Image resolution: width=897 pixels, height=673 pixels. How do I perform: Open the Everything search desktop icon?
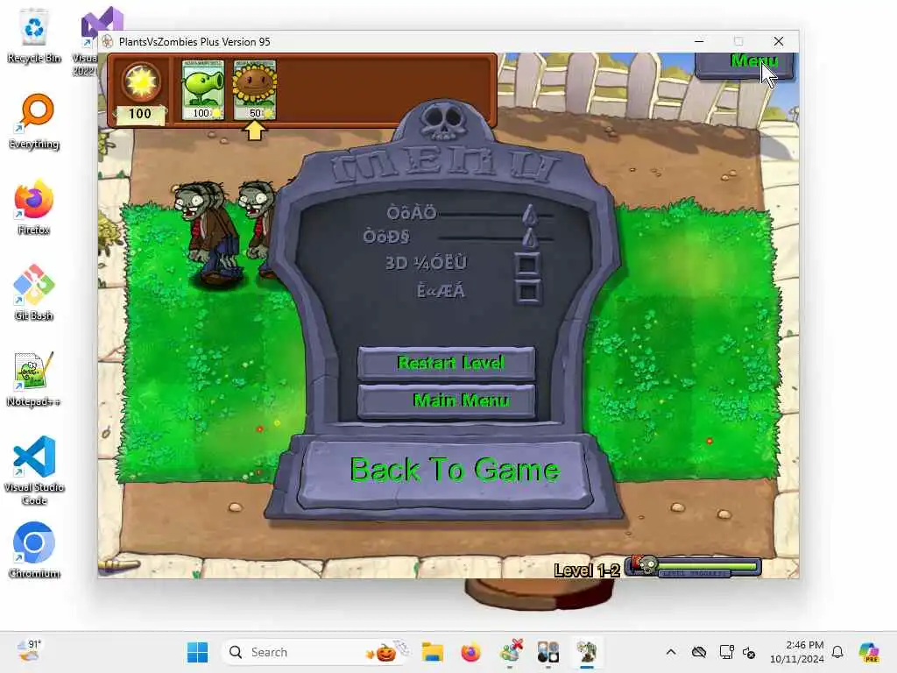pyautogui.click(x=34, y=121)
